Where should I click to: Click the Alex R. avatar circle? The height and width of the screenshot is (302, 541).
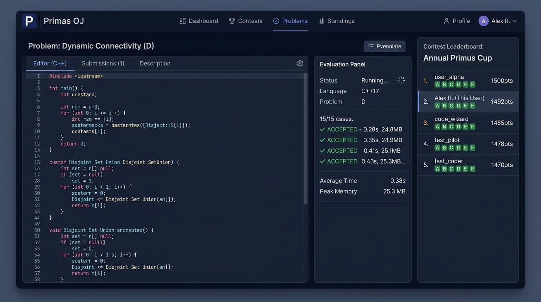pyautogui.click(x=484, y=21)
